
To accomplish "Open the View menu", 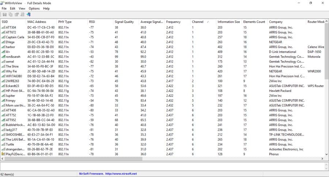I will click(22, 8).
